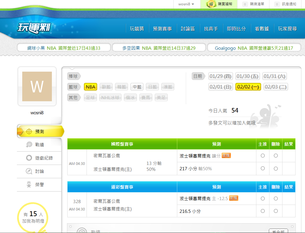Image resolution: width=305 pixels, height=233 pixels.
Task: Click the 玩運彩 site logo
Action: tap(34, 28)
